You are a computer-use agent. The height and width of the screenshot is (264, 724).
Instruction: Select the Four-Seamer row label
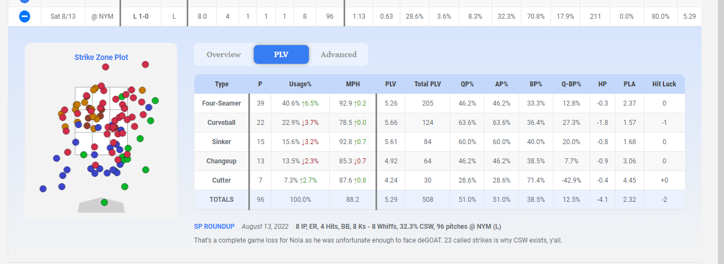pyautogui.click(x=222, y=103)
